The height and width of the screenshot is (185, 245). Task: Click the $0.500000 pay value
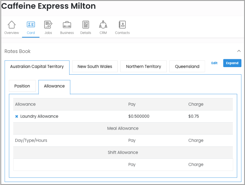coord(139,116)
